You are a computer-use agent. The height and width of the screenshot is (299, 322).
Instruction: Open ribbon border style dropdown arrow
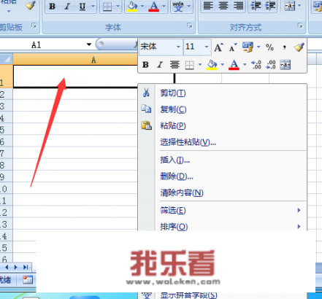[x=118, y=7]
